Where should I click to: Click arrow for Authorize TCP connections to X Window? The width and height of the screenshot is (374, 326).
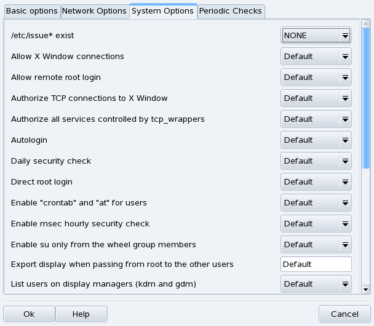[345, 98]
